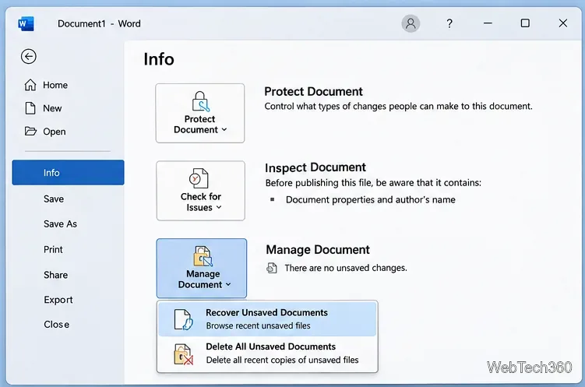Open the user account profile icon
The width and height of the screenshot is (585, 387).
click(411, 23)
